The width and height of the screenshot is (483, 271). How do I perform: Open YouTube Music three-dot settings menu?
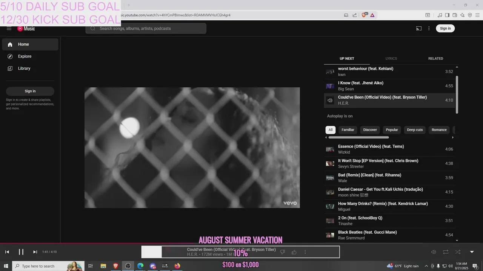tap(429, 29)
